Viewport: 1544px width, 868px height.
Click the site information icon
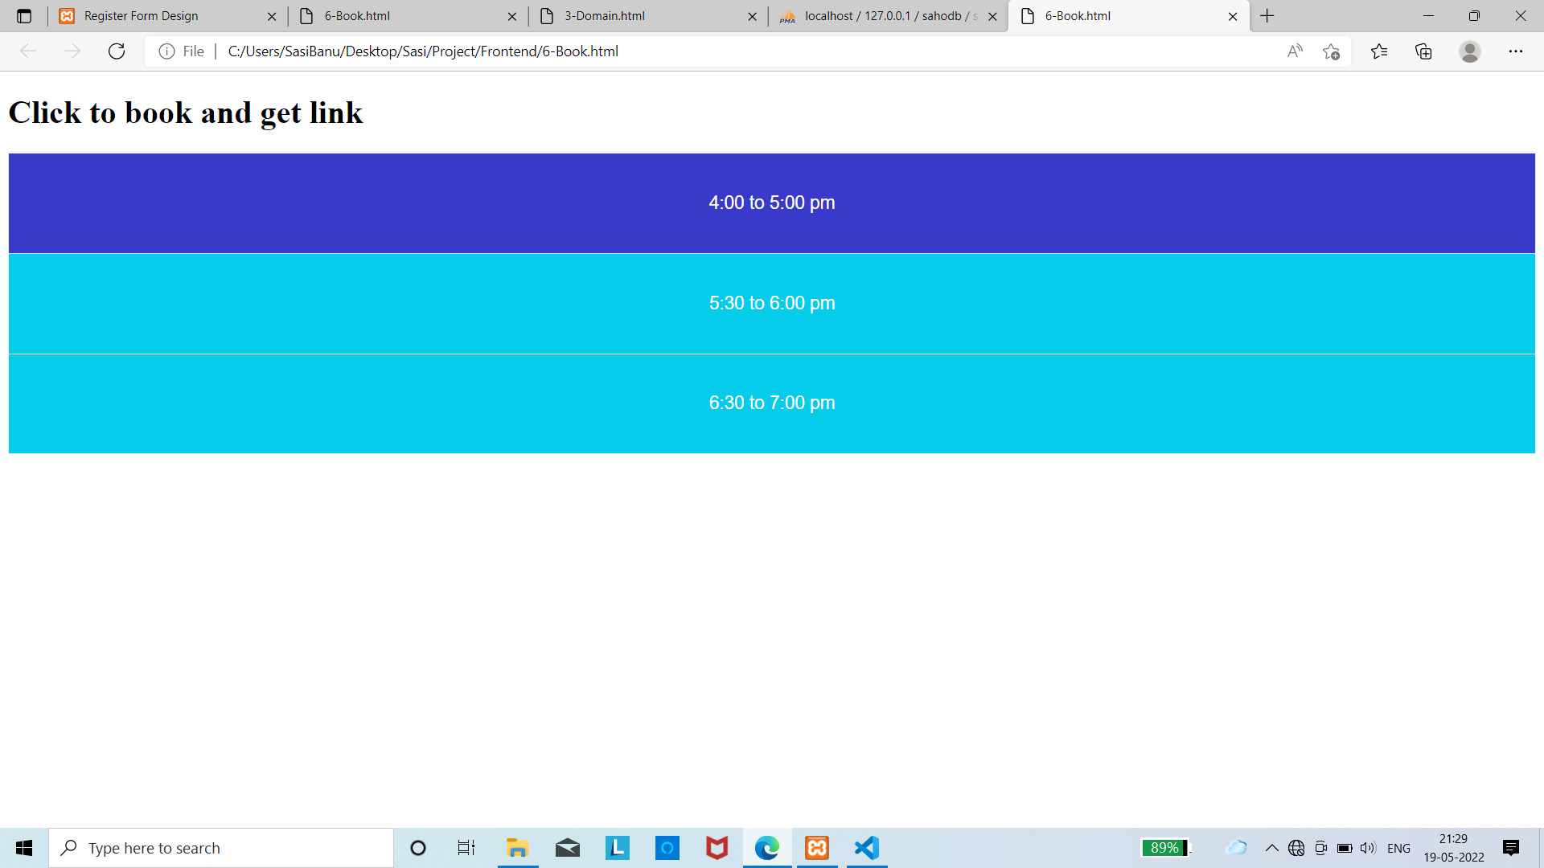[166, 51]
